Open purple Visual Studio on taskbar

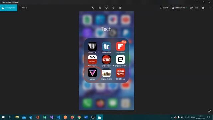click(x=52, y=117)
